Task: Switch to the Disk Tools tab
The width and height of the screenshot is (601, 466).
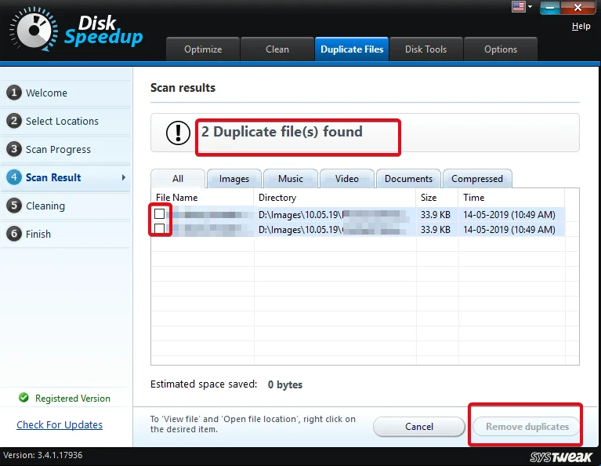Action: point(425,49)
